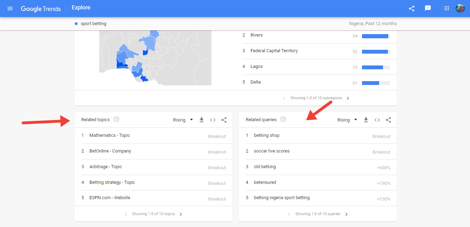Click the Explore page title
The image size is (470, 227).
click(81, 8)
